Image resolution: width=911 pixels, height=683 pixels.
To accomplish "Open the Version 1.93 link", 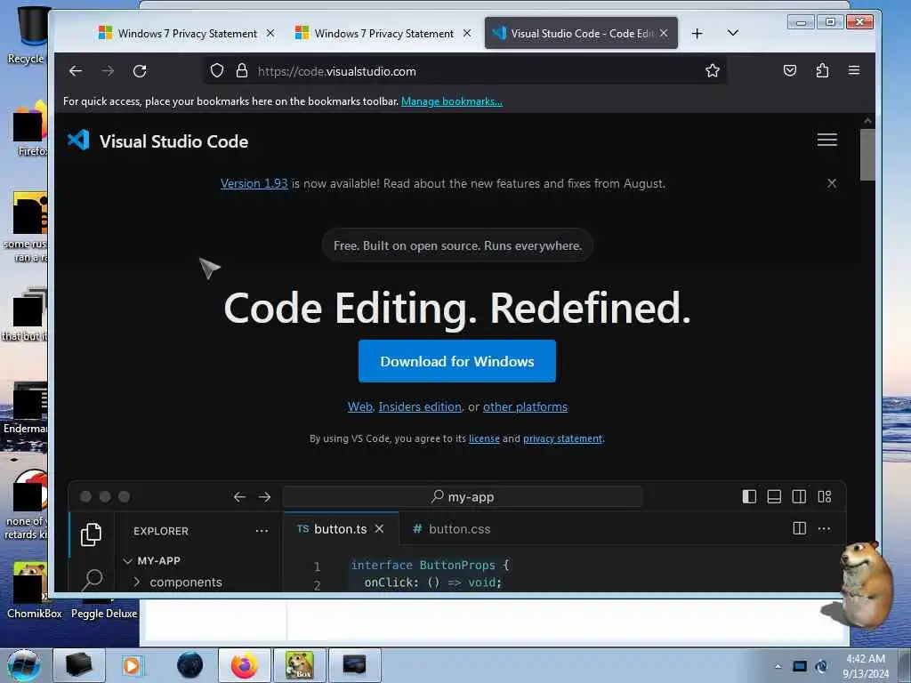I will (254, 183).
